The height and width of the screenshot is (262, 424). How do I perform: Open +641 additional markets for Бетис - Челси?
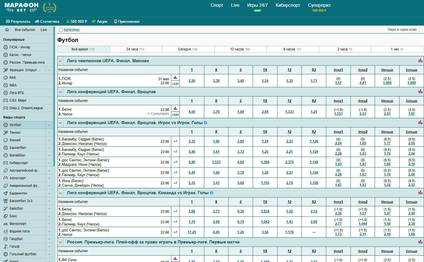point(175,115)
